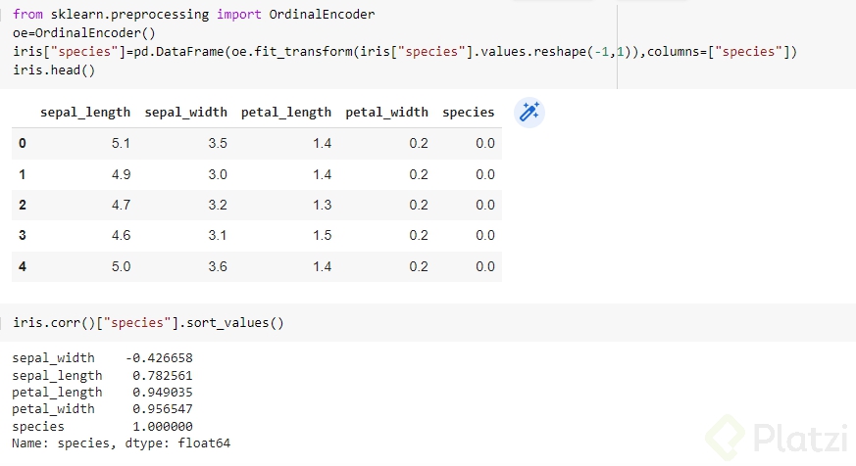Click the sepal_width value 3.0
Viewport: 856px width, 466px height.
218,174
